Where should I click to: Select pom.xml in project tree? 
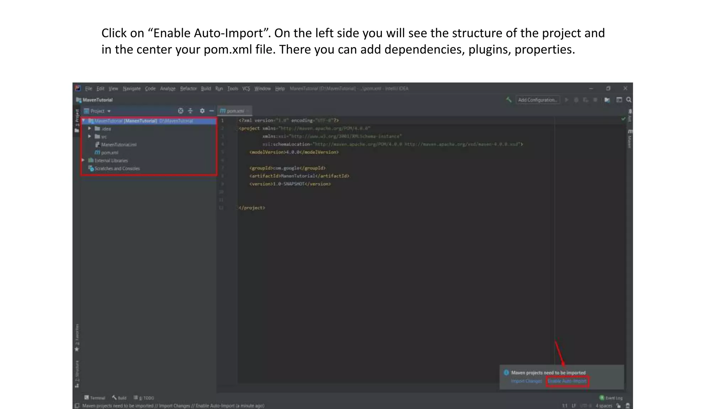click(109, 153)
